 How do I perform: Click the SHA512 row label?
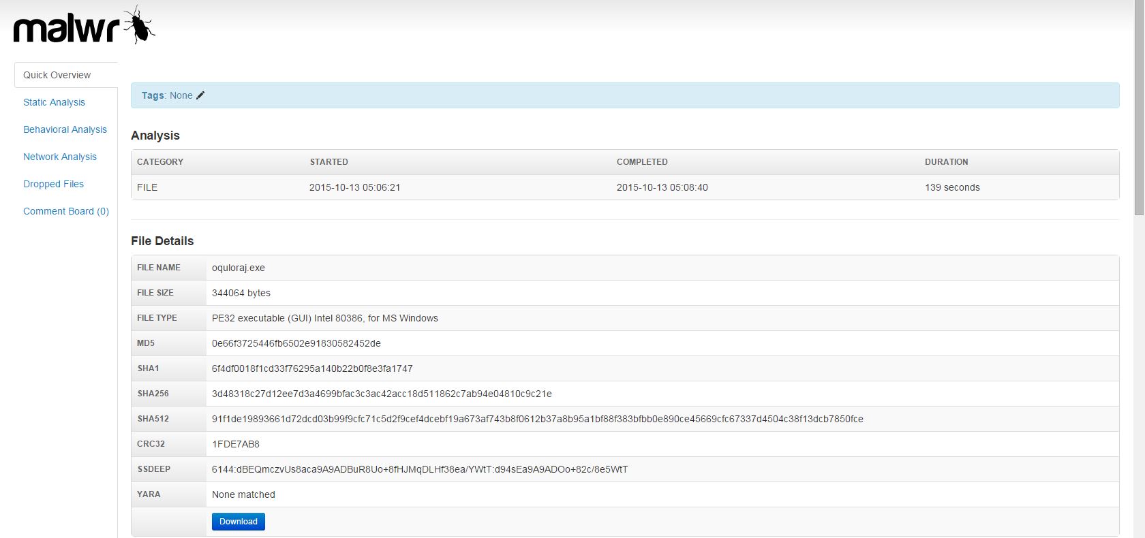153,419
